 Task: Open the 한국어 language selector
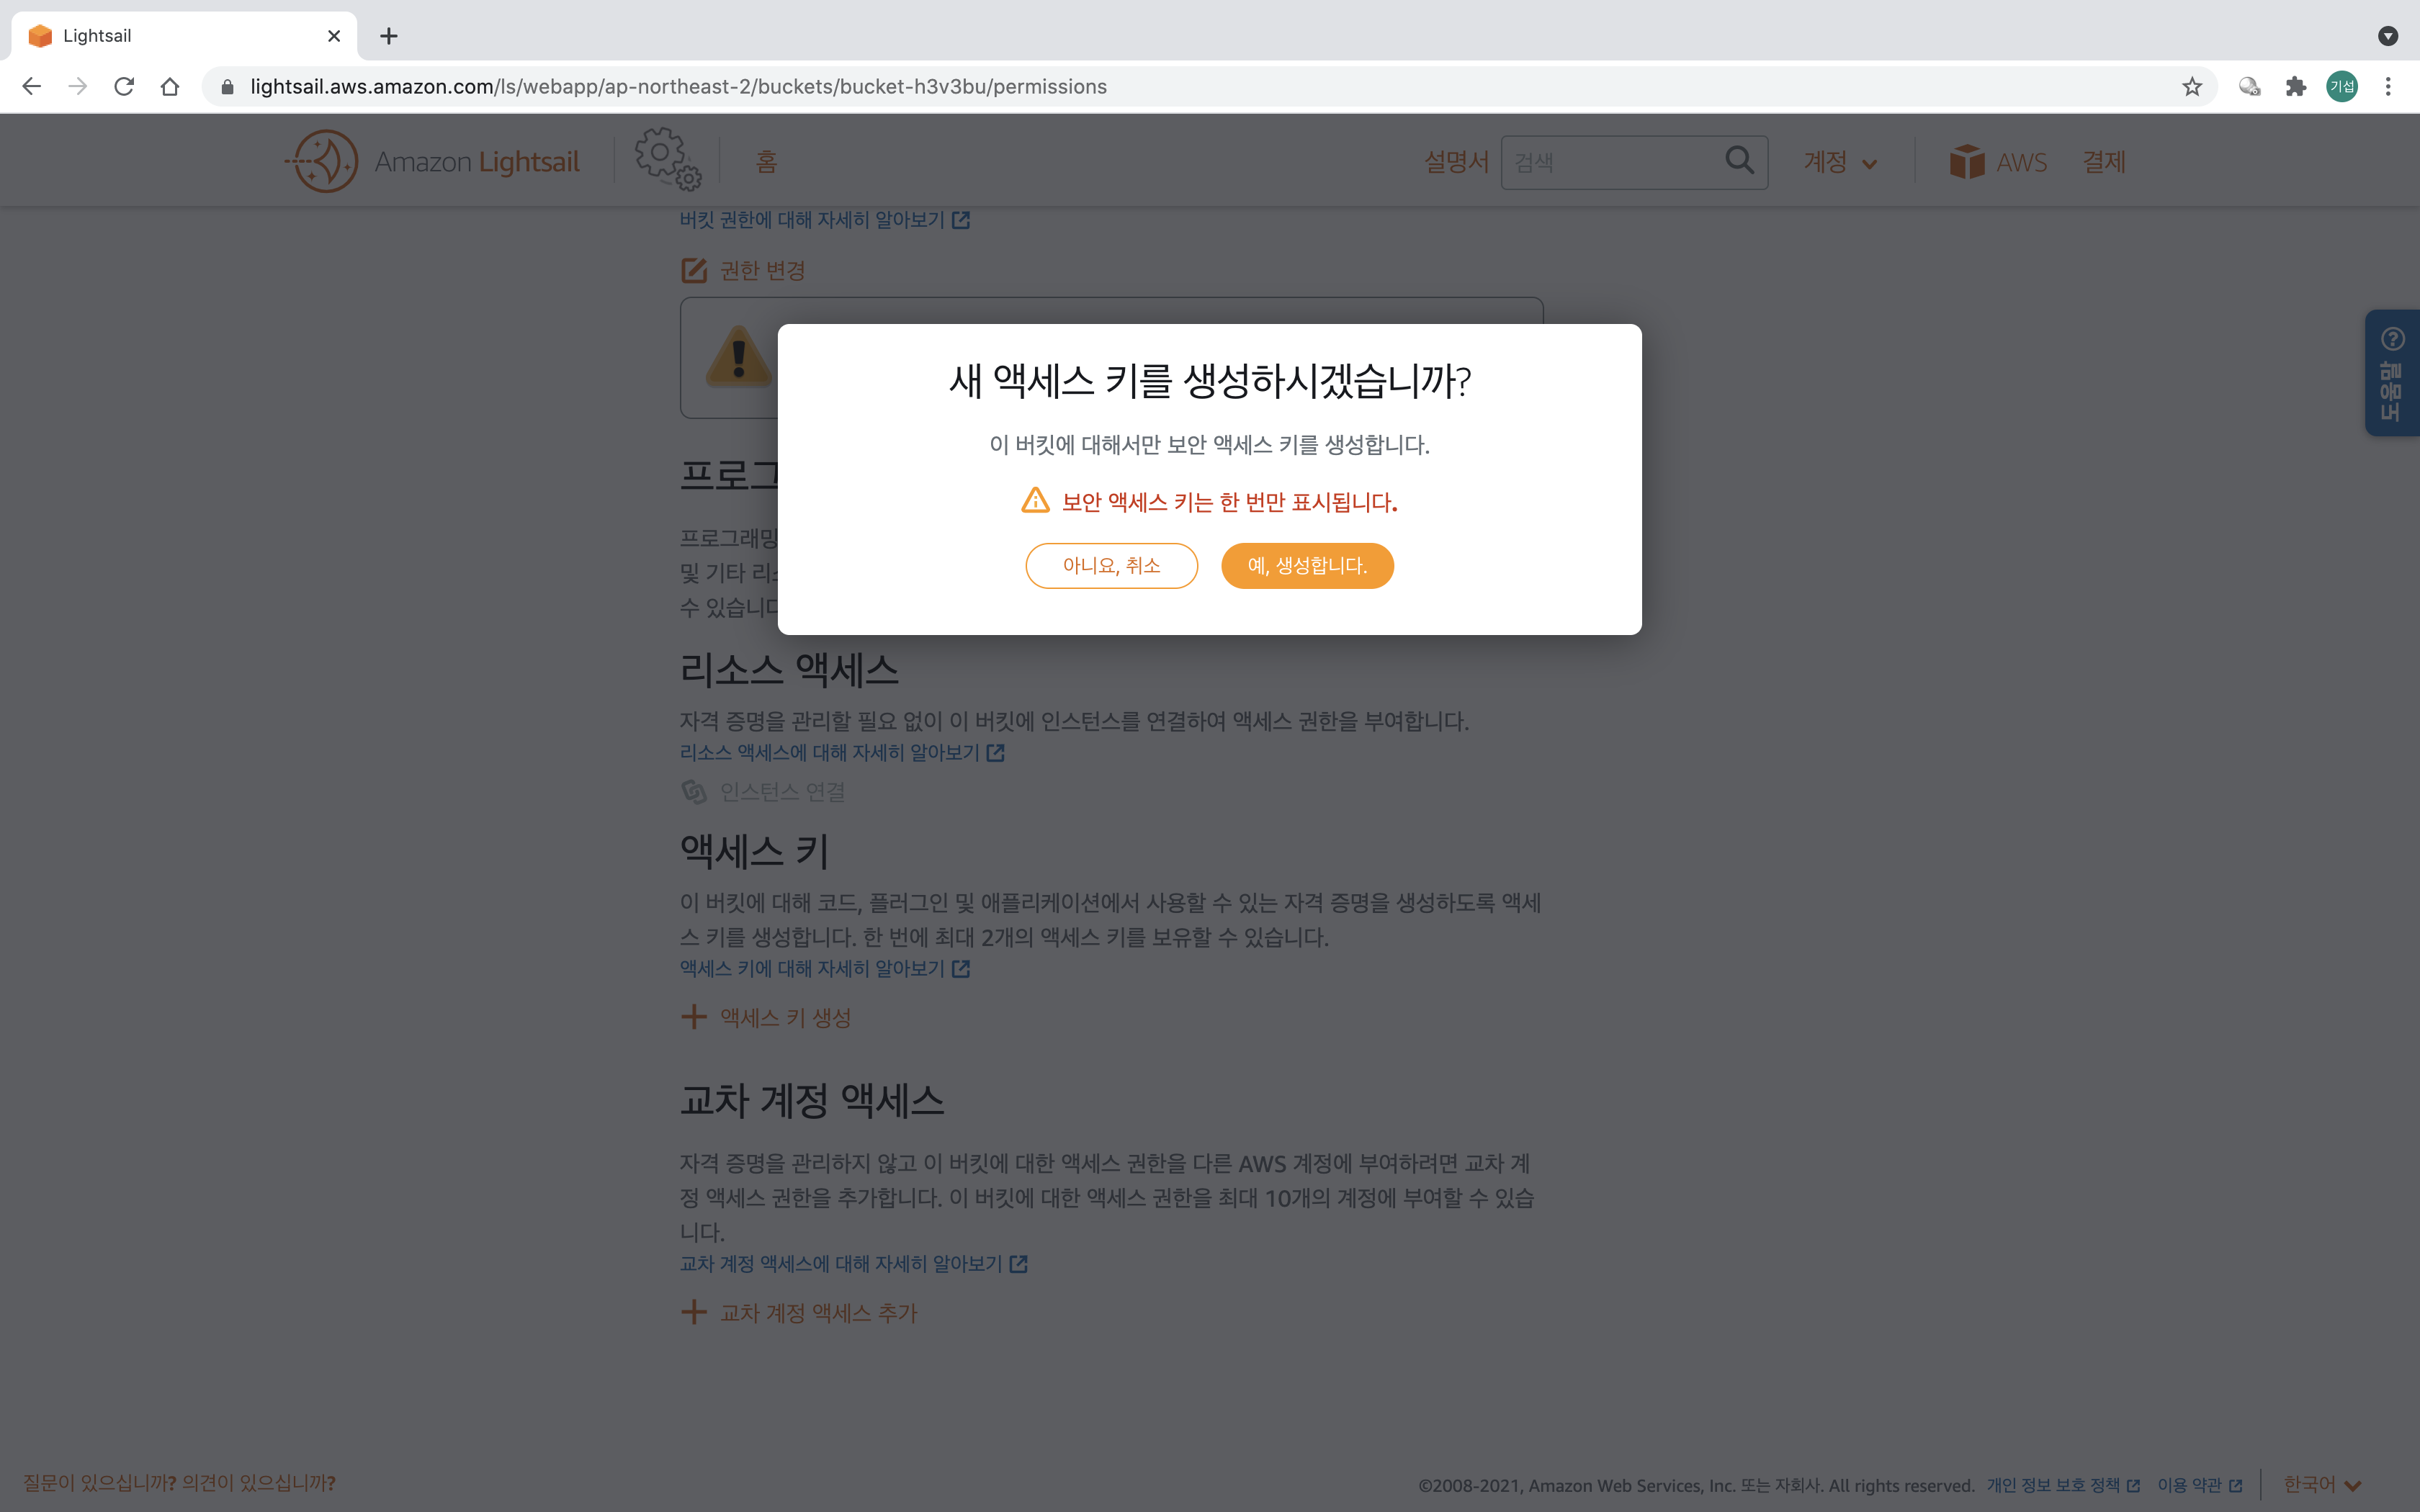tap(2321, 1484)
